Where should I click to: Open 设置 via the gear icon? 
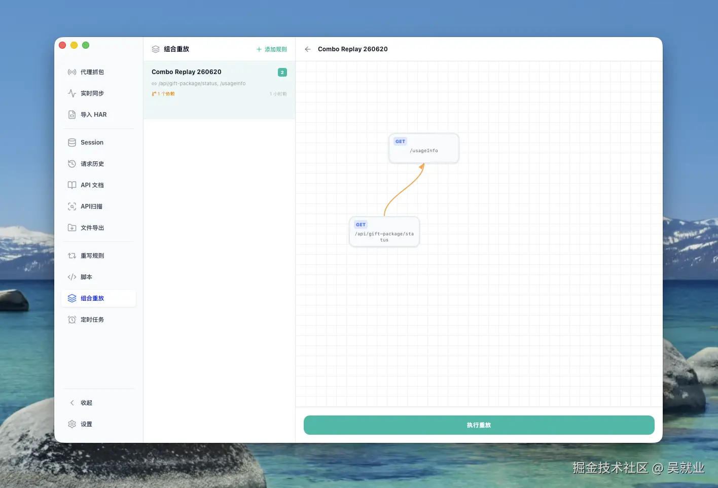coord(72,424)
